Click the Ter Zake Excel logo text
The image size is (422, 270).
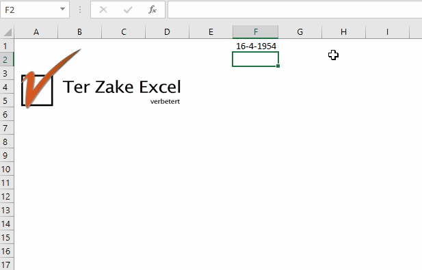coord(122,87)
